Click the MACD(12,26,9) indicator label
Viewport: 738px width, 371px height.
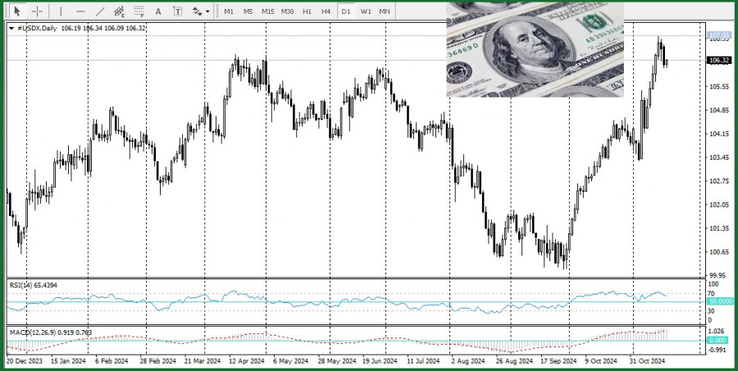pos(51,333)
